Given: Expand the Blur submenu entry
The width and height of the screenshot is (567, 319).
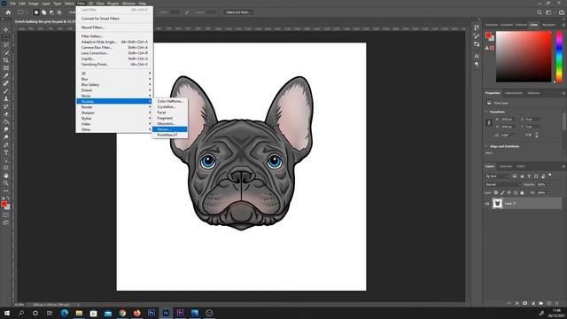Looking at the screenshot, I should point(114,79).
